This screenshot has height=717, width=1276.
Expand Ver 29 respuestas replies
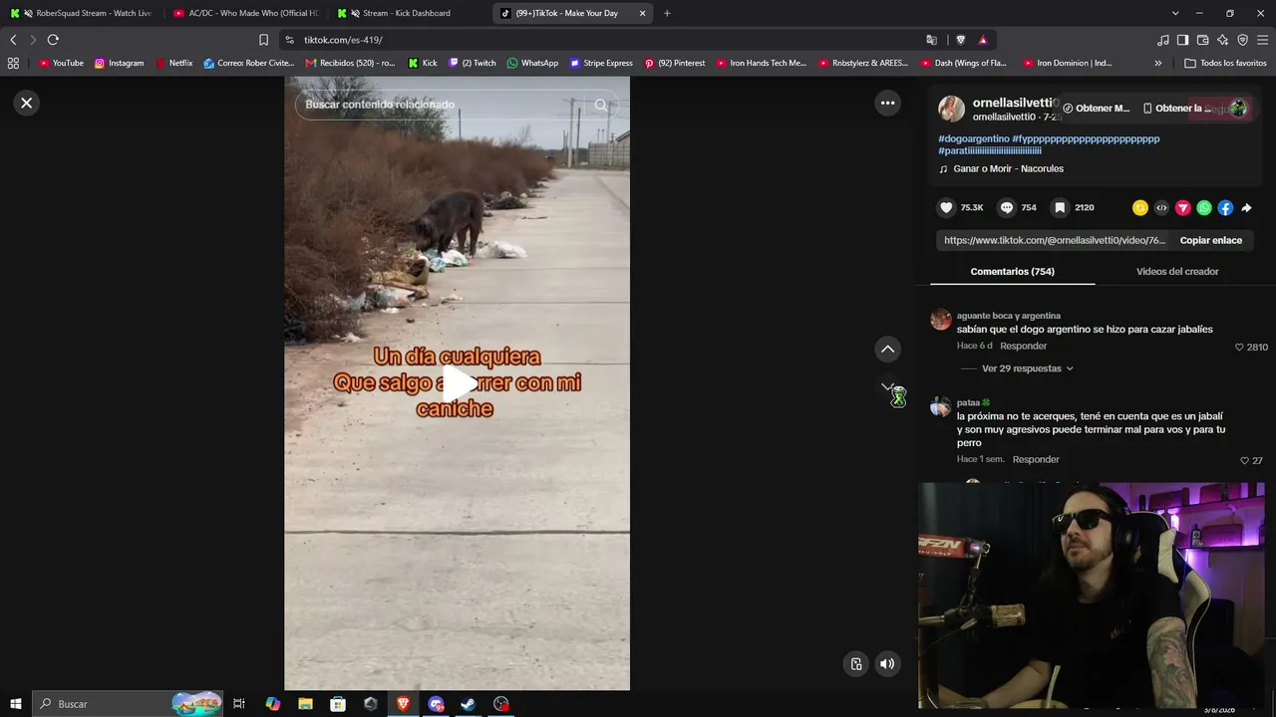1027,368
